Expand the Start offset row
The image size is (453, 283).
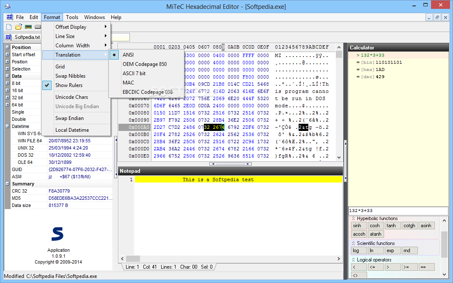coord(8,54)
